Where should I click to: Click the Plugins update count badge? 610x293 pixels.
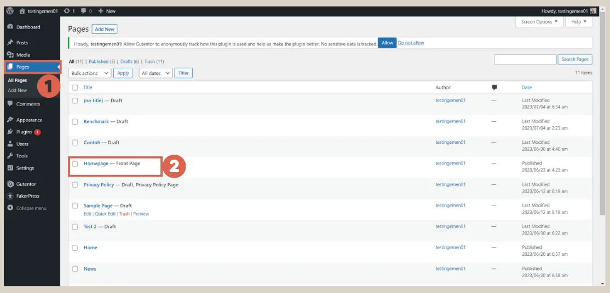[x=37, y=132]
